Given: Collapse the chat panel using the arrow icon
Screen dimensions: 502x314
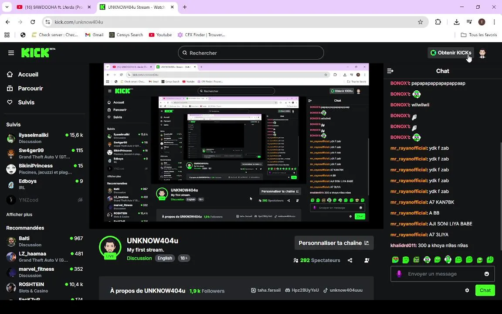Looking at the screenshot, I should point(390,71).
